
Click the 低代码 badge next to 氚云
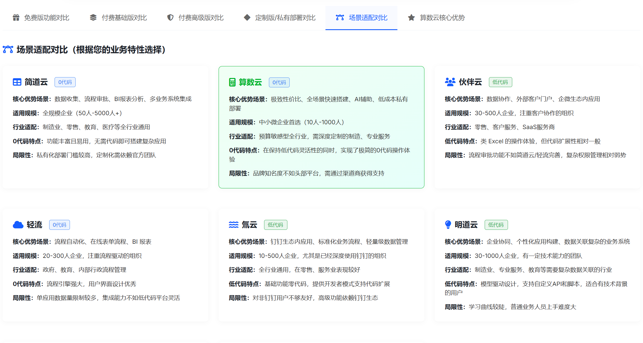point(275,225)
